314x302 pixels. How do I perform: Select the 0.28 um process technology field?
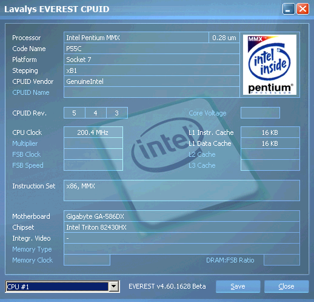(x=224, y=38)
